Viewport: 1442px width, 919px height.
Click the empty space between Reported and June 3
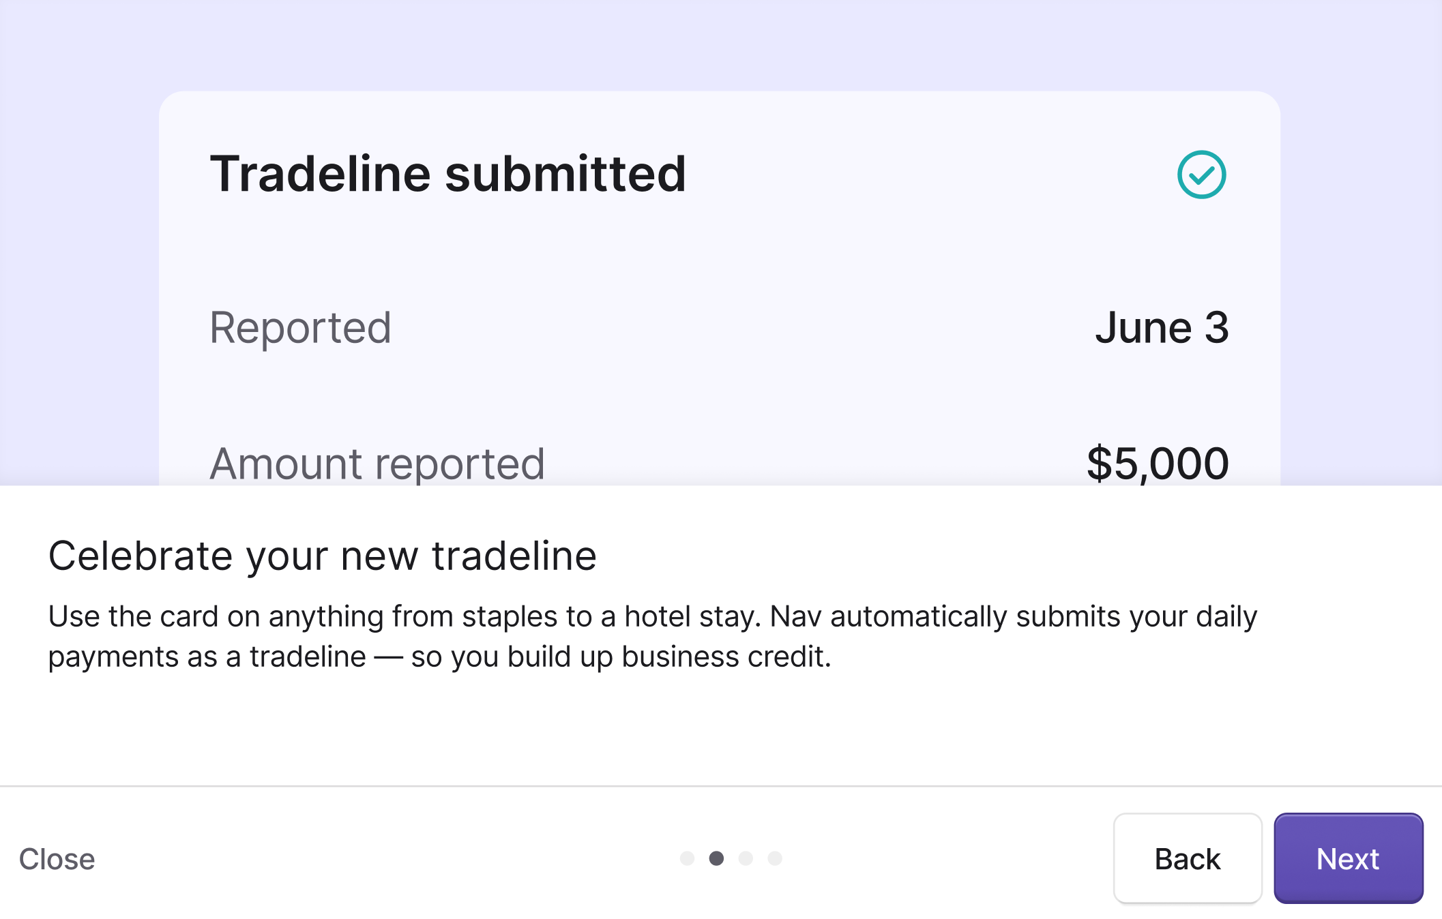point(744,328)
